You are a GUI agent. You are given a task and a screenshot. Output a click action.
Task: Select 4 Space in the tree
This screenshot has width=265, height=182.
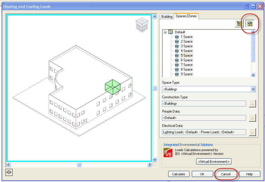tap(187, 51)
